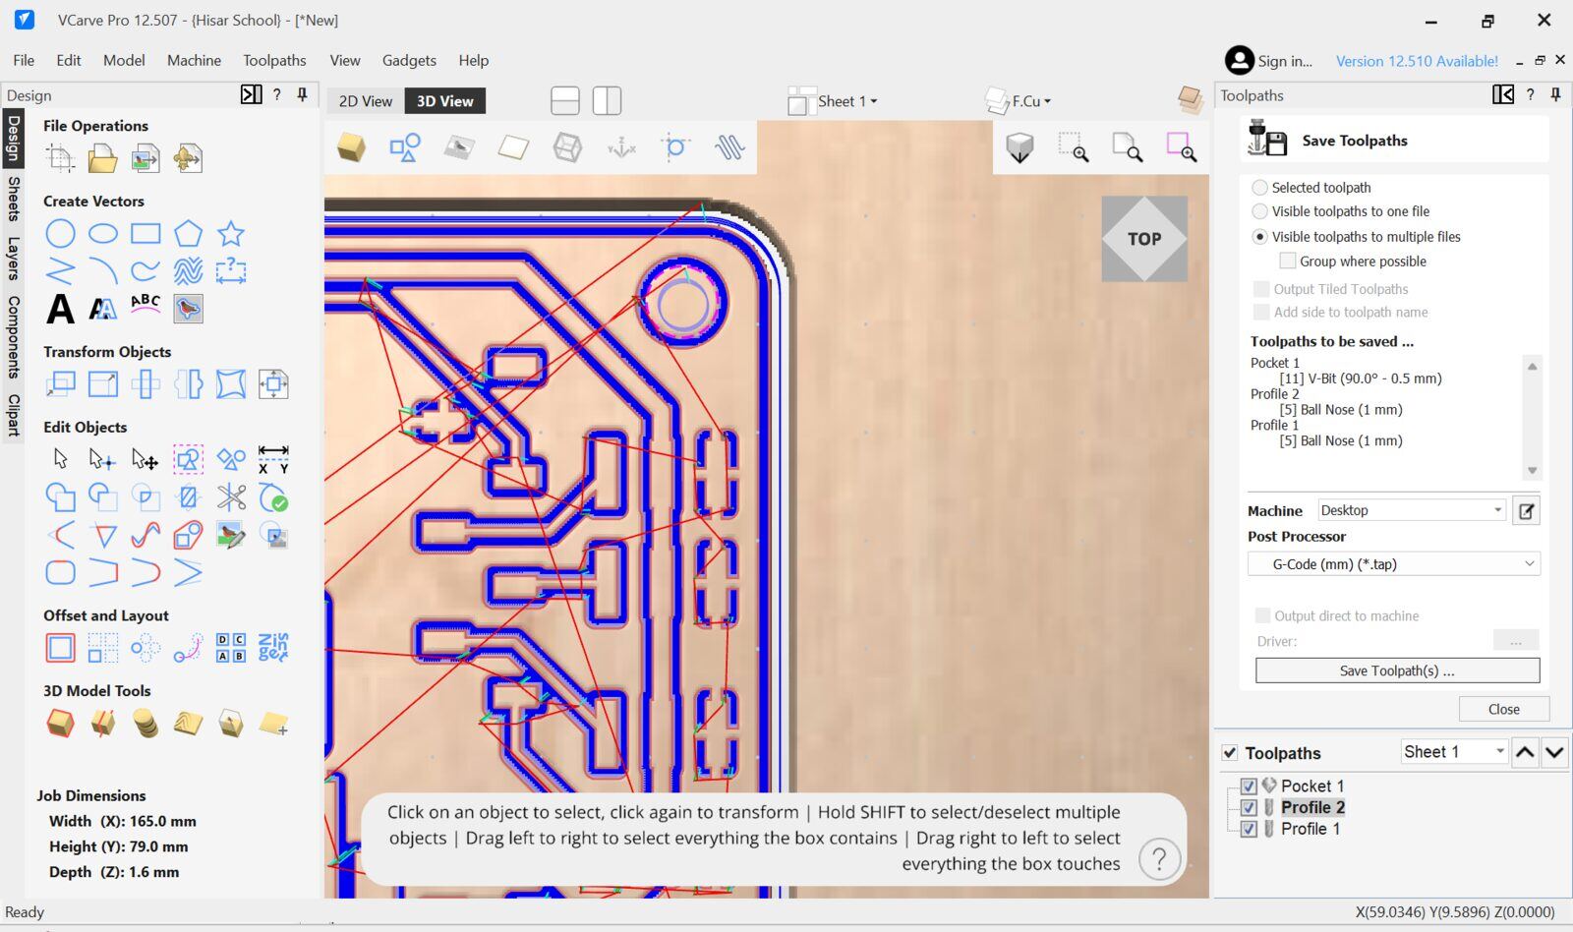The height and width of the screenshot is (932, 1573).
Task: Open the Model menu
Action: pyautogui.click(x=124, y=60)
